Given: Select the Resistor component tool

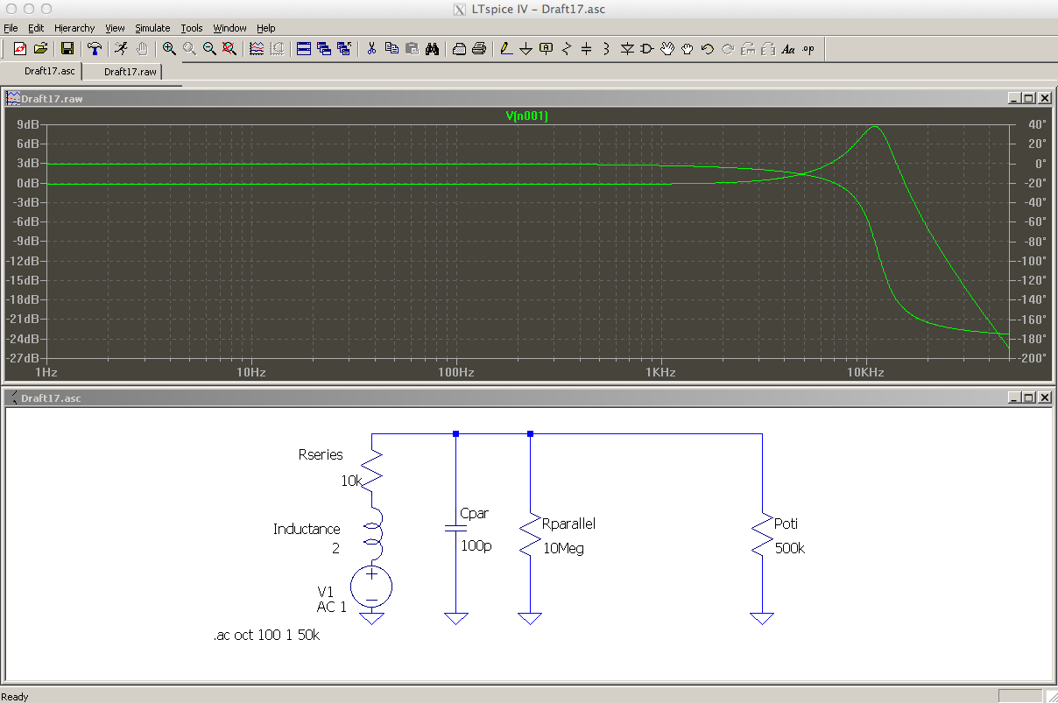Looking at the screenshot, I should pos(566,49).
